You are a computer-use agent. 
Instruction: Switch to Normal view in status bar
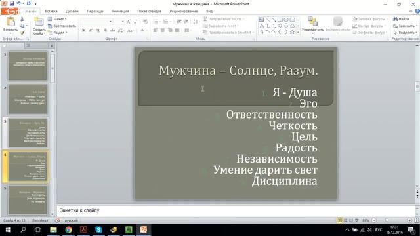pos(340,220)
